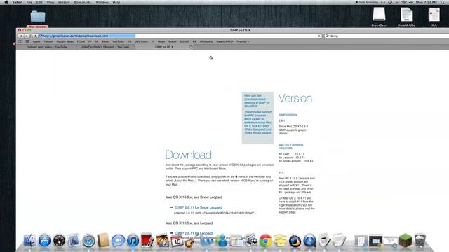Open the green and blue Messenger buddies icon
The image size is (449, 252).
point(222,241)
